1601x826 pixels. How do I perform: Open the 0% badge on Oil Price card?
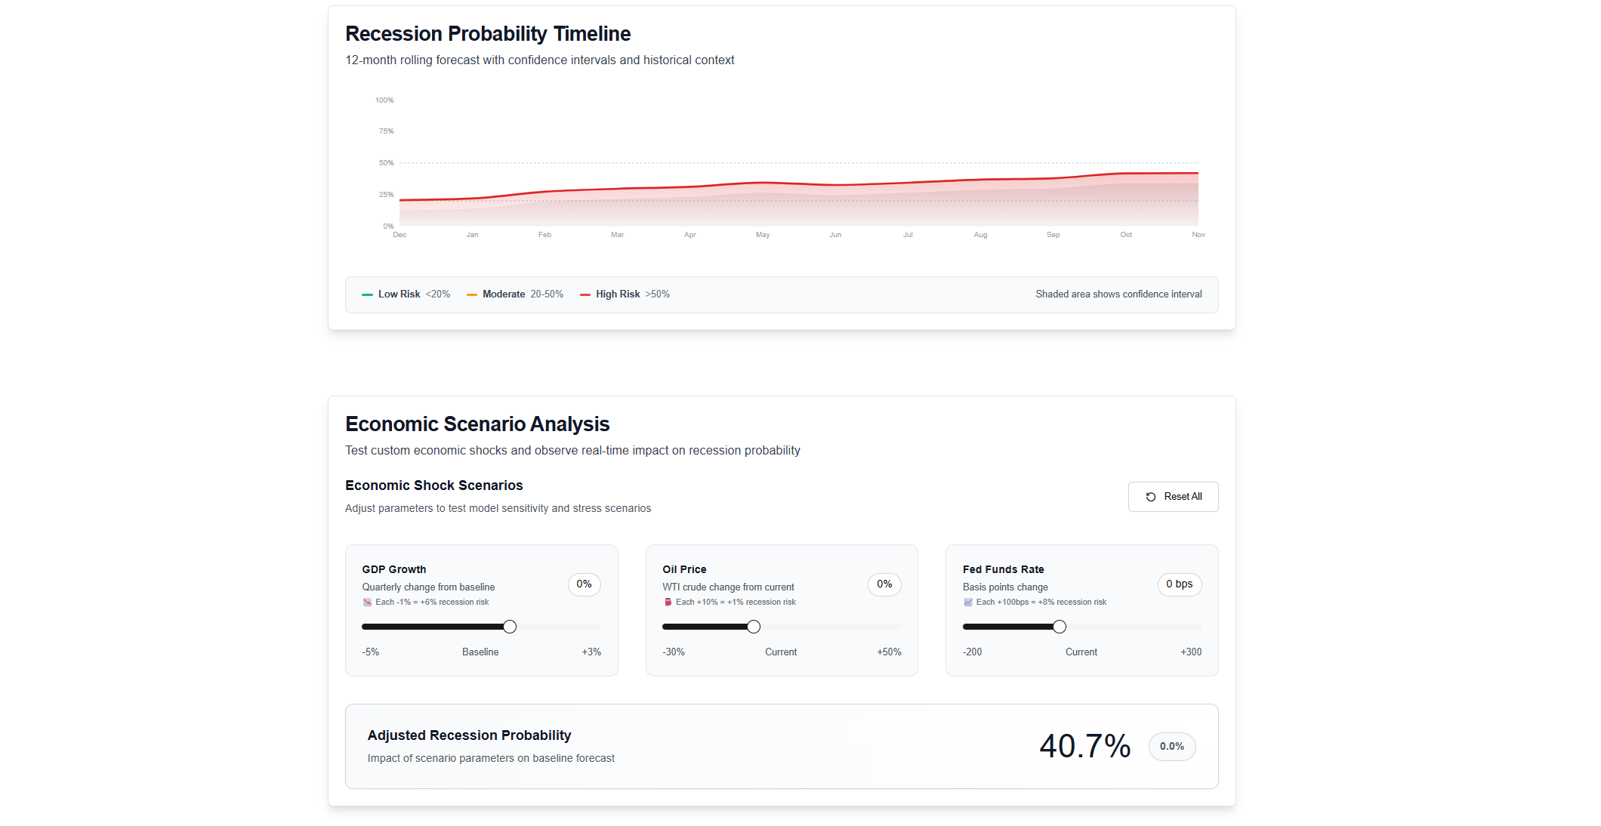pos(884,584)
